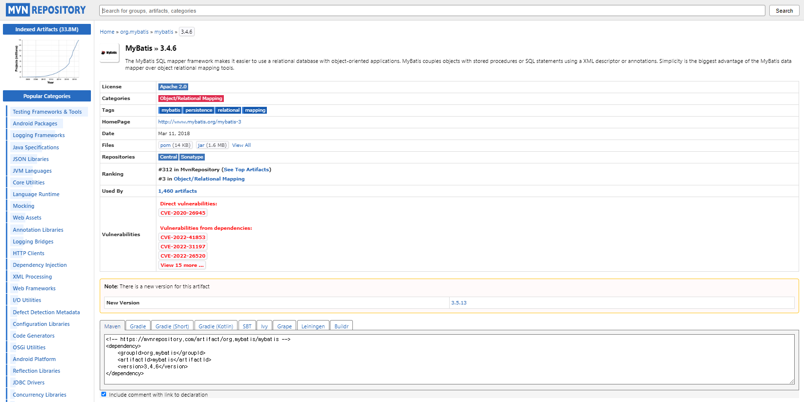Screen dimensions: 804x402
Task: Click the MyBatis logo image
Action: point(109,53)
